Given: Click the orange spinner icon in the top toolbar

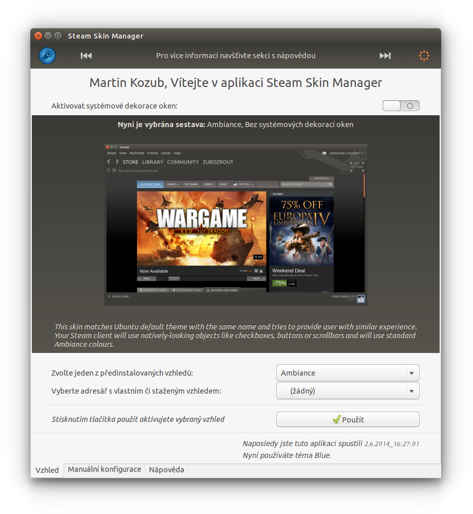Looking at the screenshot, I should pos(424,55).
